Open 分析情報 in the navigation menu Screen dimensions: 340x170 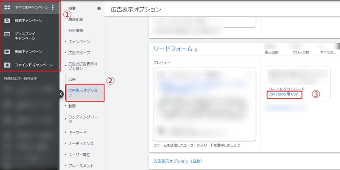click(76, 30)
